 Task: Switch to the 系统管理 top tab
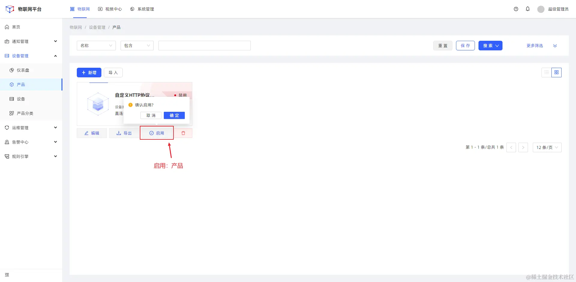[x=142, y=9]
